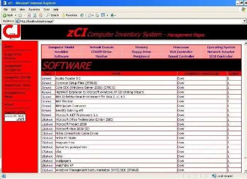Open the Computer Model category link
The width and height of the screenshot is (247, 179).
click(x=61, y=47)
